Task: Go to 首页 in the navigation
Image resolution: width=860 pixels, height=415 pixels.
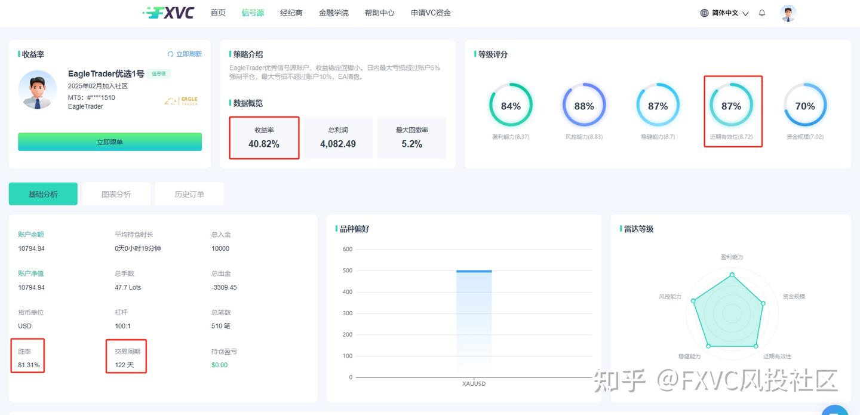Action: [x=218, y=13]
